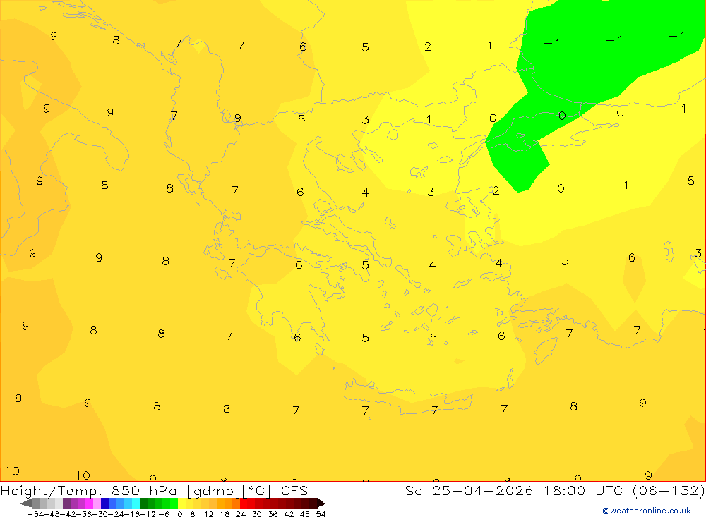Pick the dark purple swatch at -42

[66, 503]
